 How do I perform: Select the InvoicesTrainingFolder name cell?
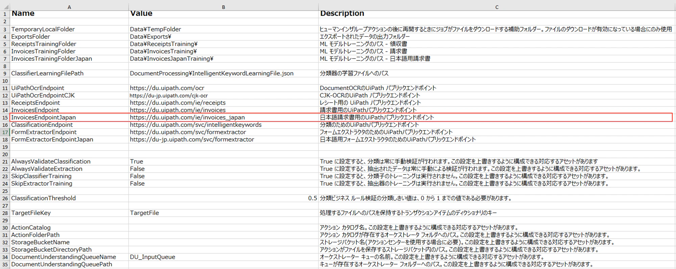click(x=69, y=51)
